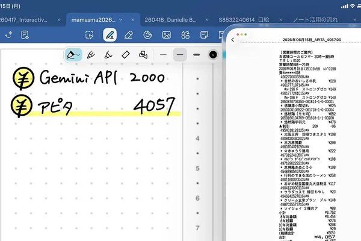Close the 260417_Interactiv tab
Viewport: 361px width, 241px height.
[x=59, y=20]
